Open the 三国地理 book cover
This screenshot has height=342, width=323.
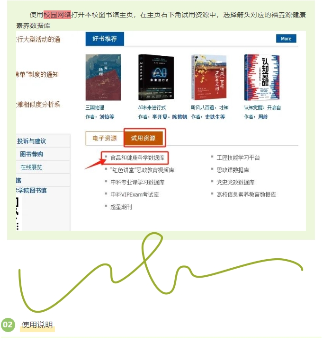103,78
